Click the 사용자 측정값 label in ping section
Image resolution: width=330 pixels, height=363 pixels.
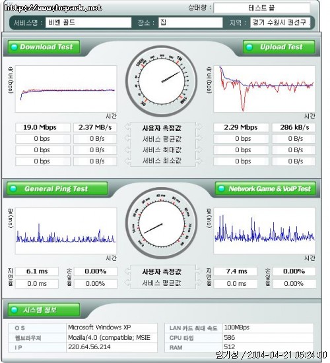162,271
